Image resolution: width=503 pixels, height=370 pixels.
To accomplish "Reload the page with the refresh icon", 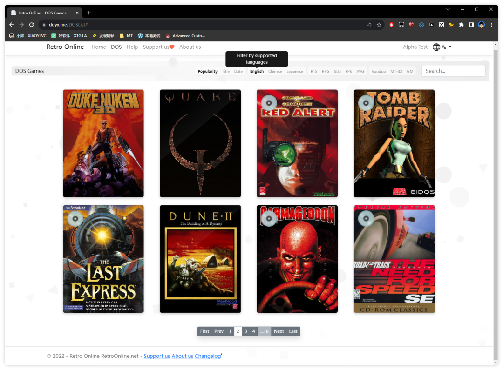I will click(32, 25).
